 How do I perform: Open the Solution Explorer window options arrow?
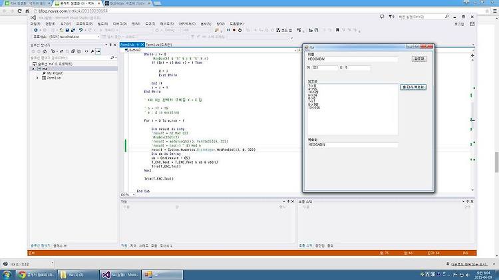[x=106, y=45]
